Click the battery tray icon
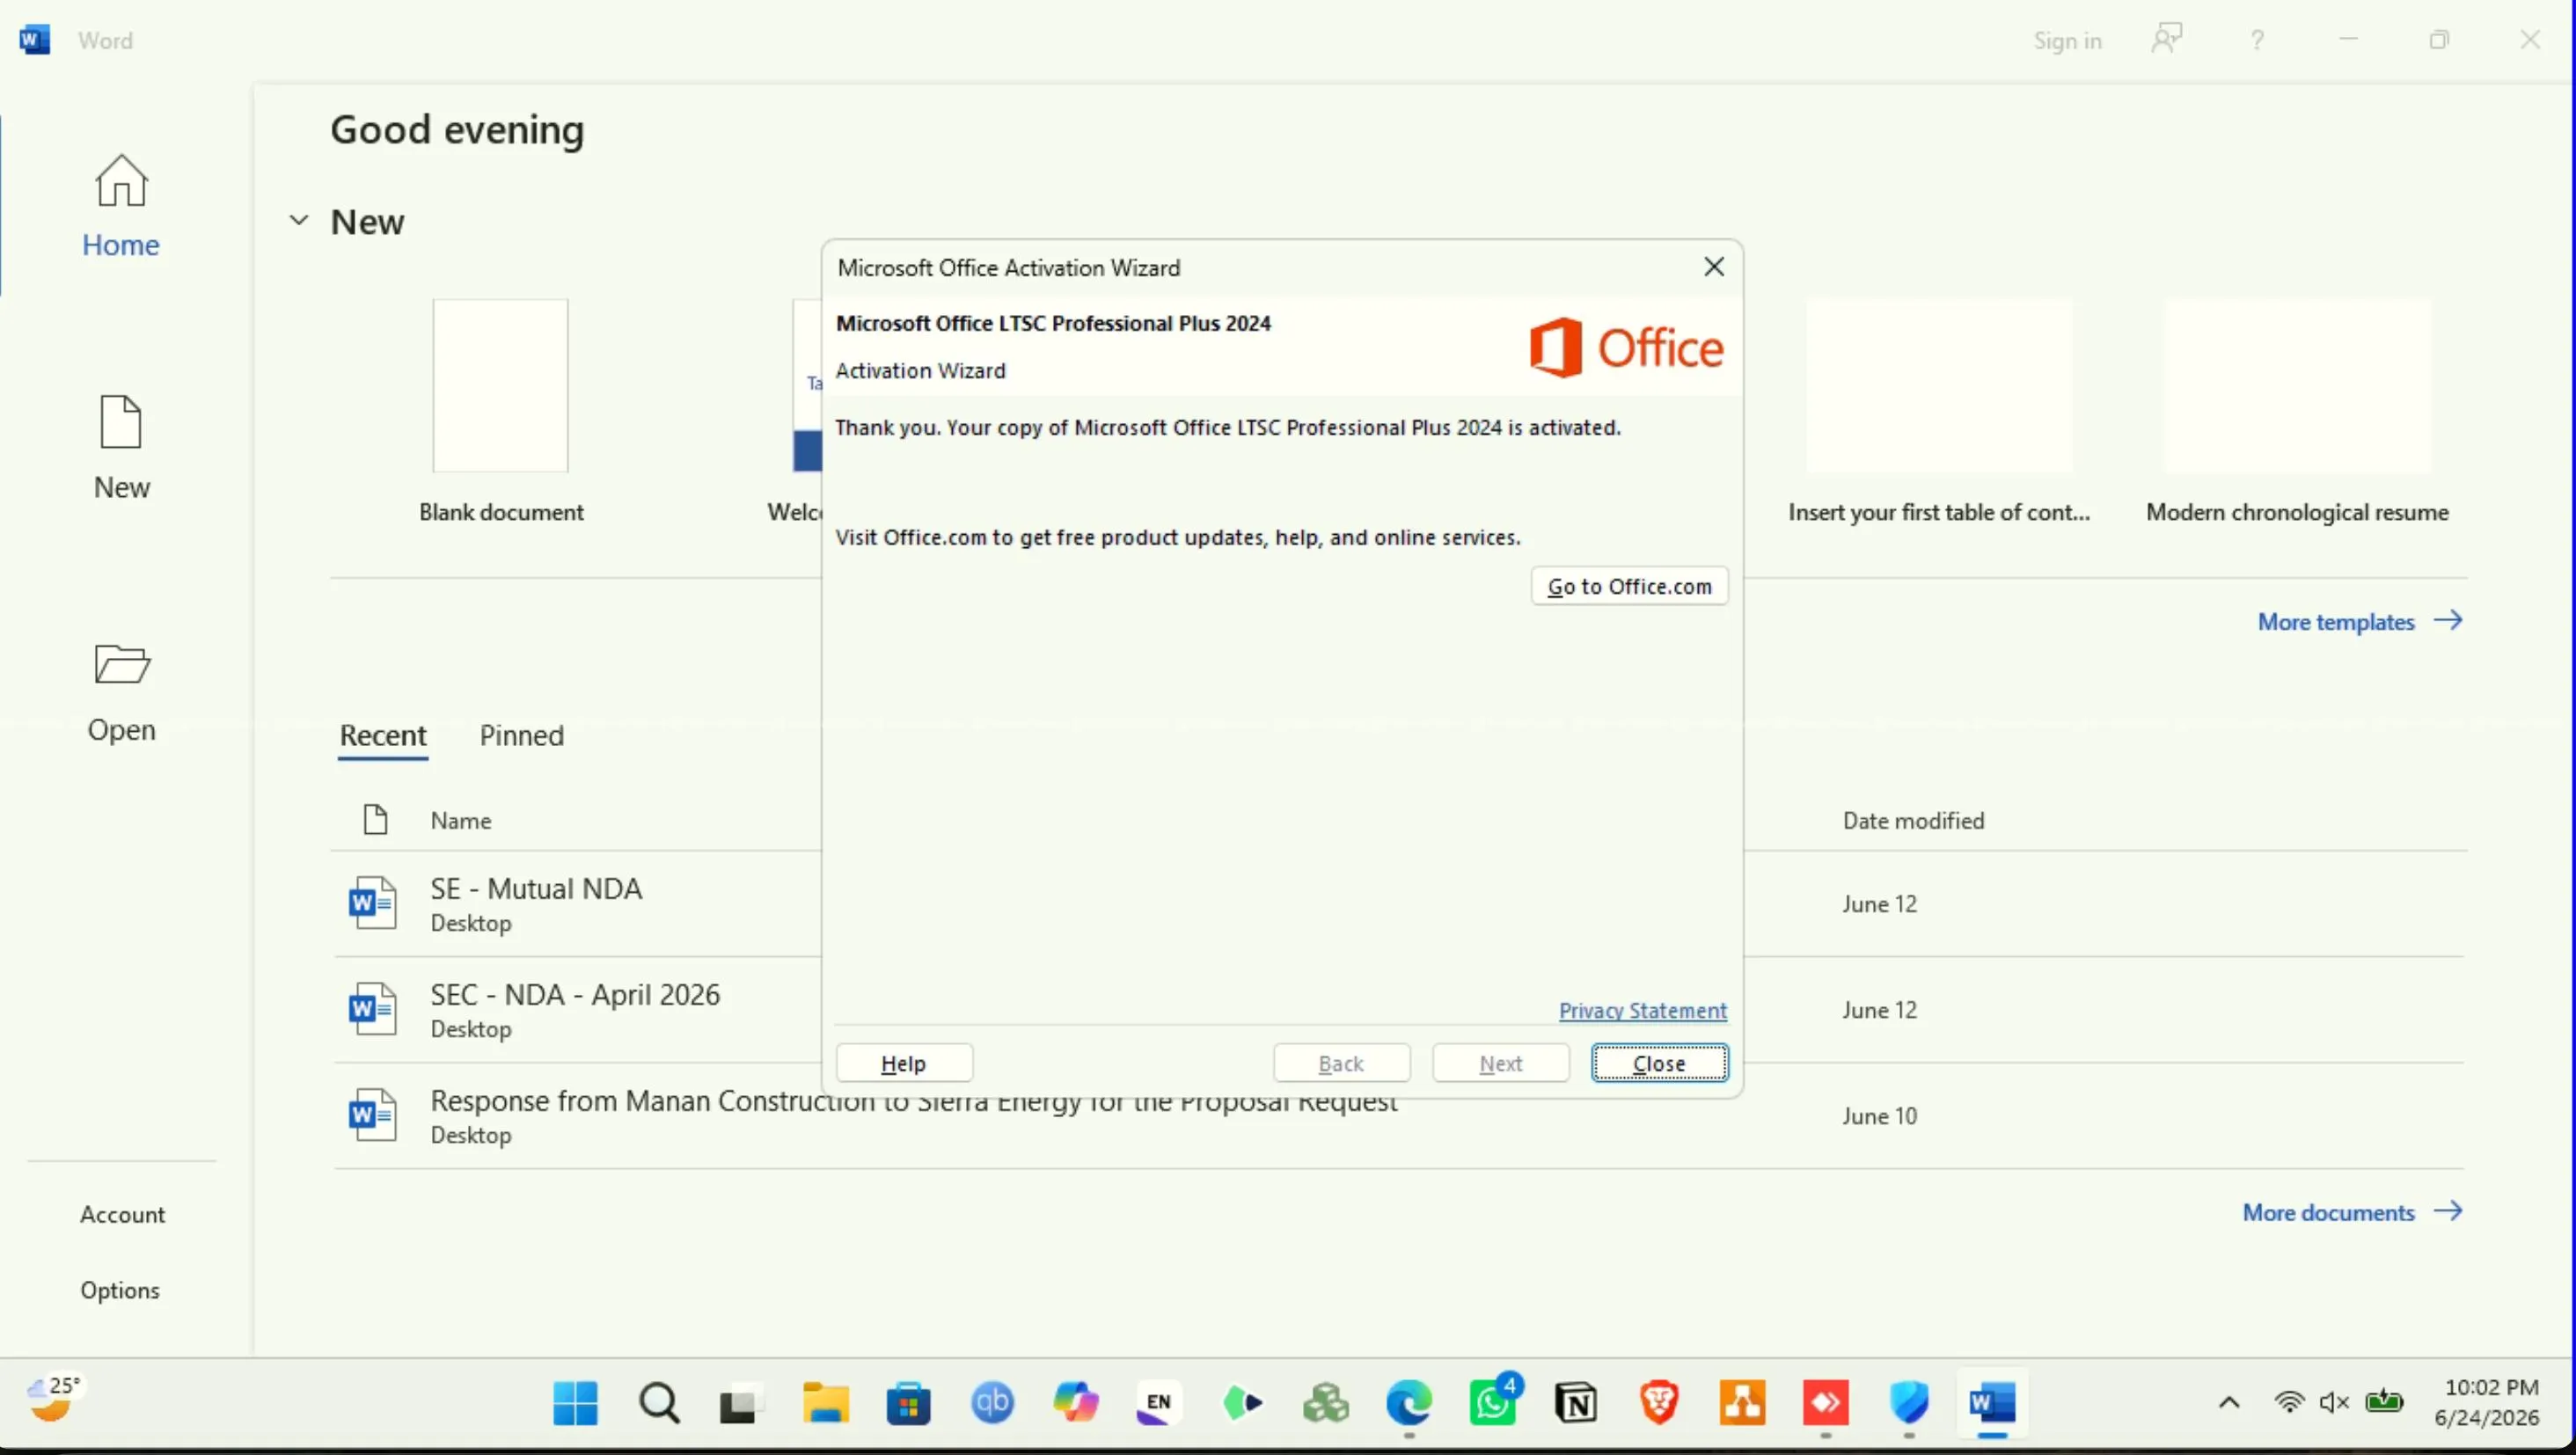 (2384, 1402)
